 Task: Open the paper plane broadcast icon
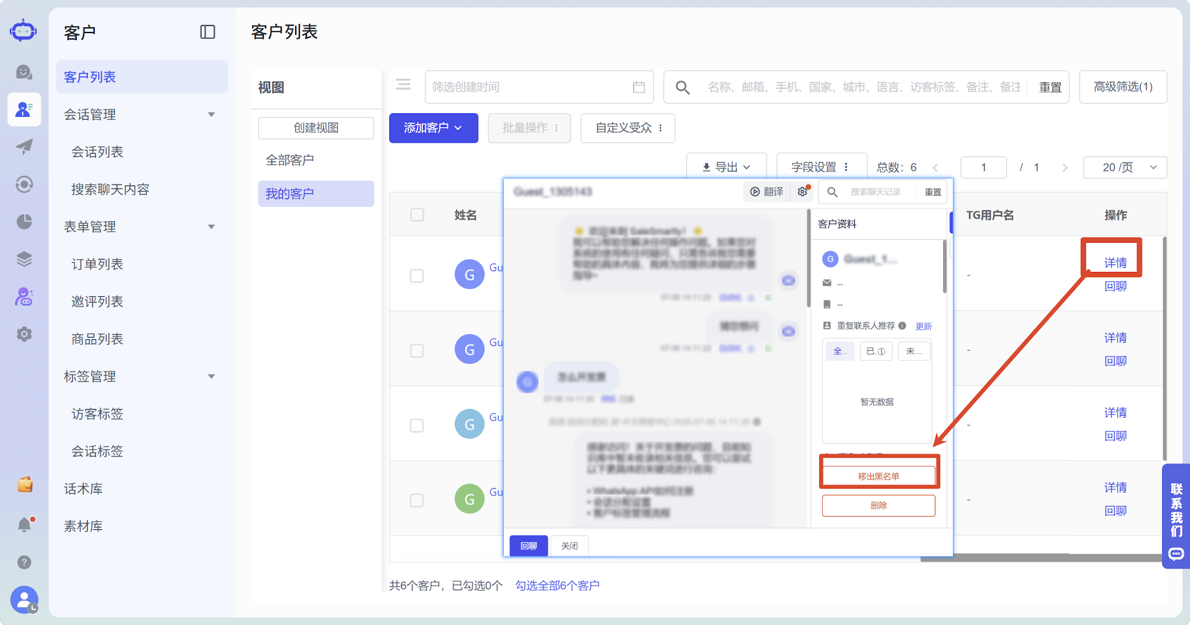(x=24, y=147)
